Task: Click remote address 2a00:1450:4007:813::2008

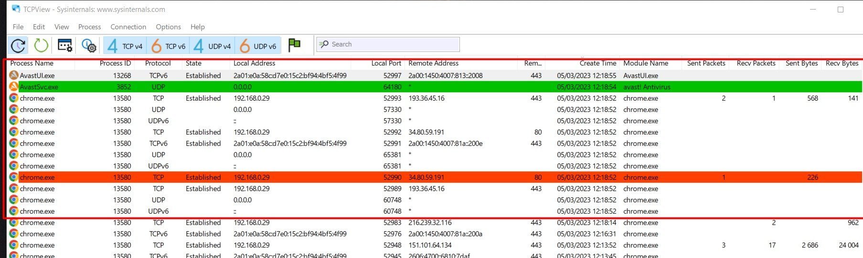Action: click(x=445, y=76)
